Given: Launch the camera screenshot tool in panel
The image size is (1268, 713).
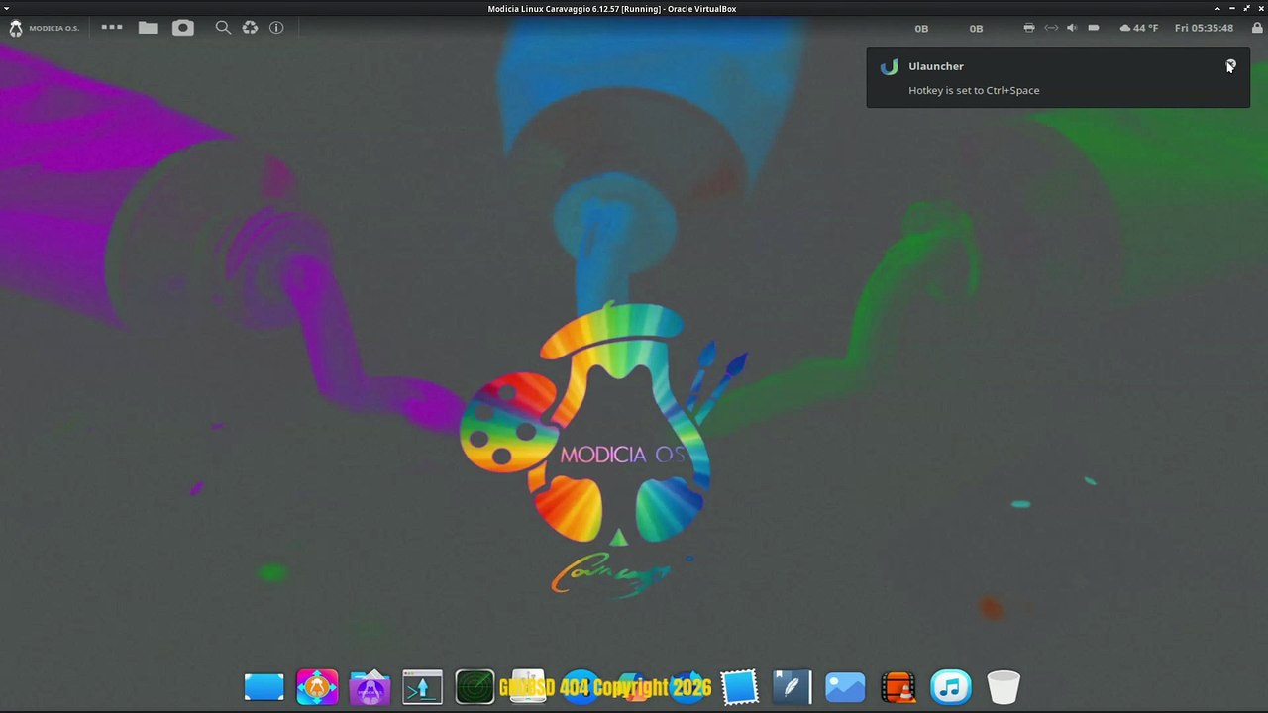Looking at the screenshot, I should (183, 28).
